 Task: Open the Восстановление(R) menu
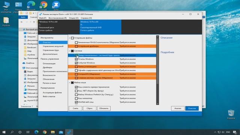[x=57, y=18]
